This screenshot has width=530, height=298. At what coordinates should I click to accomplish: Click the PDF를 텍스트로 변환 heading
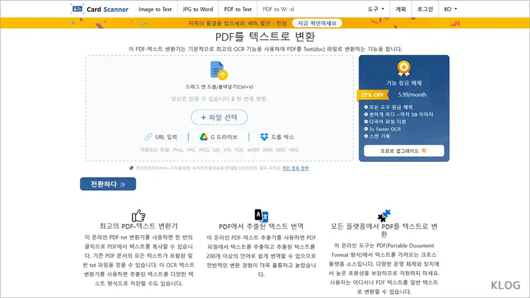click(x=265, y=37)
